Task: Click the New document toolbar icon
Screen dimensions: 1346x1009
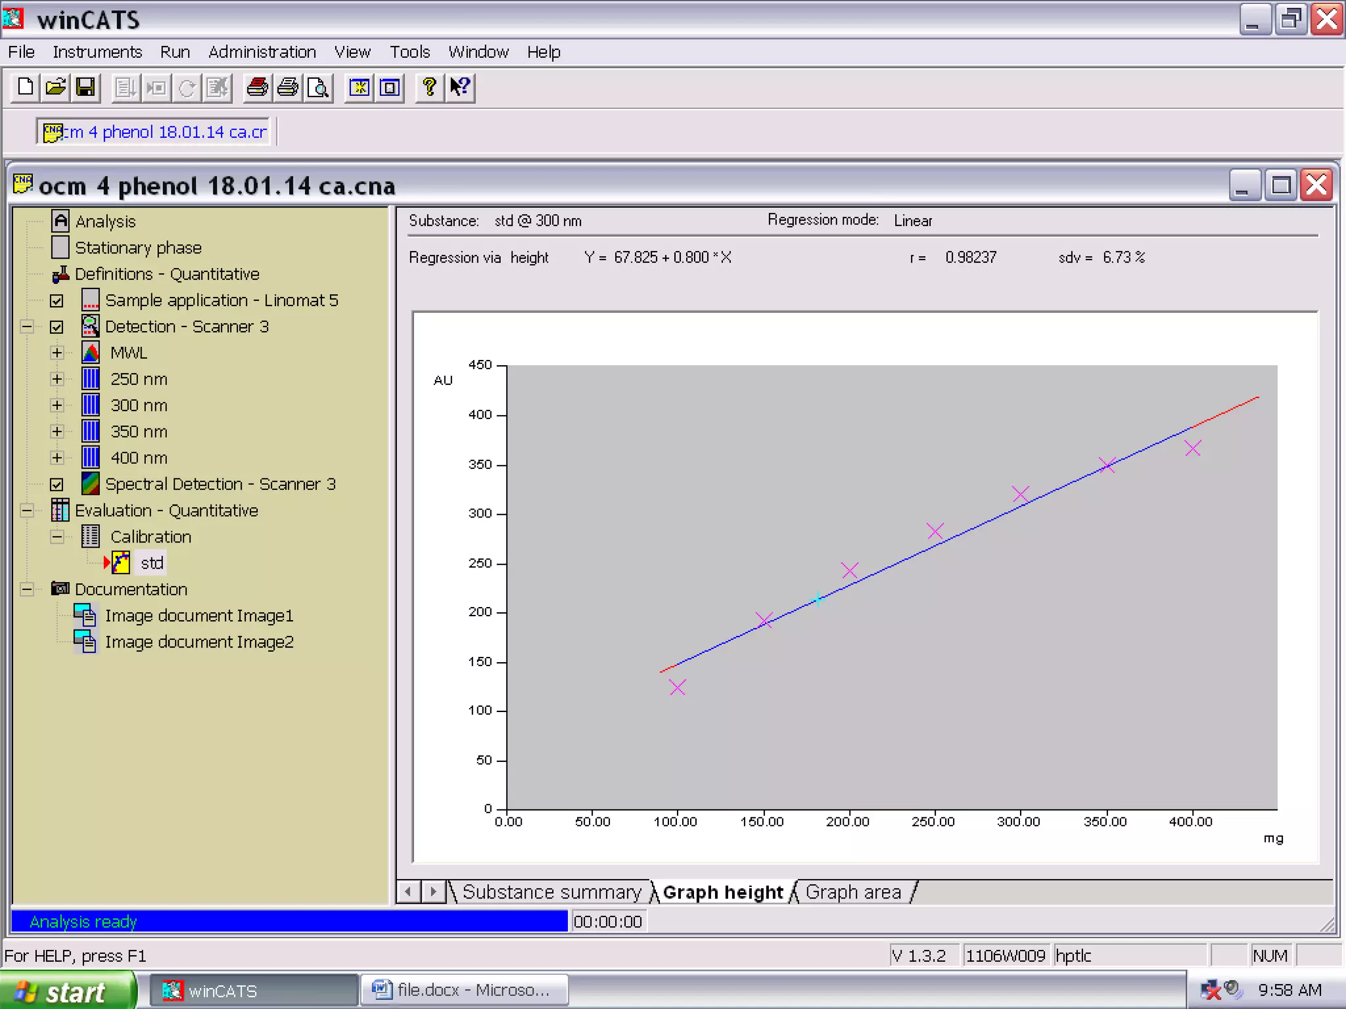Action: [26, 87]
